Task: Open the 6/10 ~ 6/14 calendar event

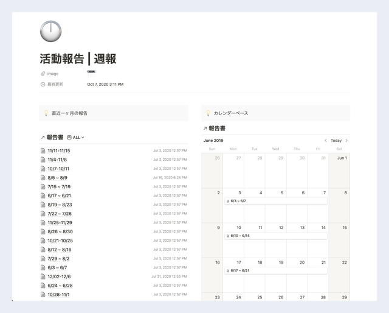Action: (x=275, y=236)
